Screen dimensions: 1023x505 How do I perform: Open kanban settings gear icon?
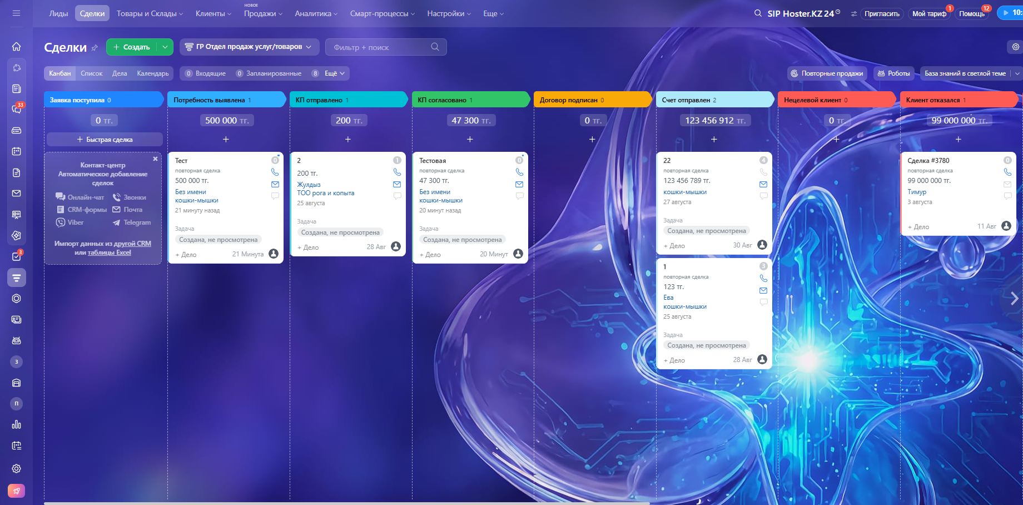click(x=1015, y=47)
